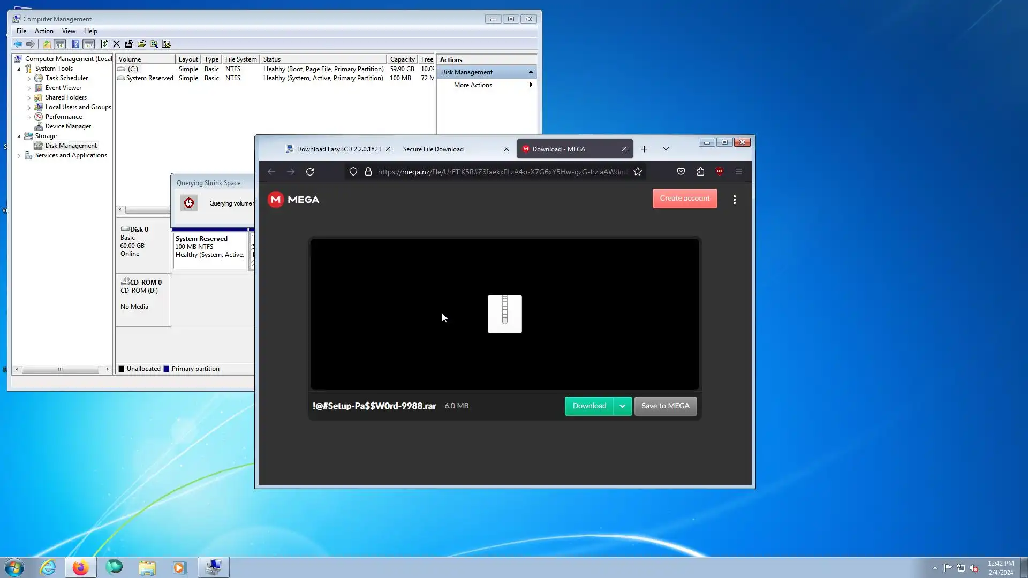Image resolution: width=1028 pixels, height=578 pixels.
Task: Switch to the Secure File Download tab
Action: coord(433,149)
